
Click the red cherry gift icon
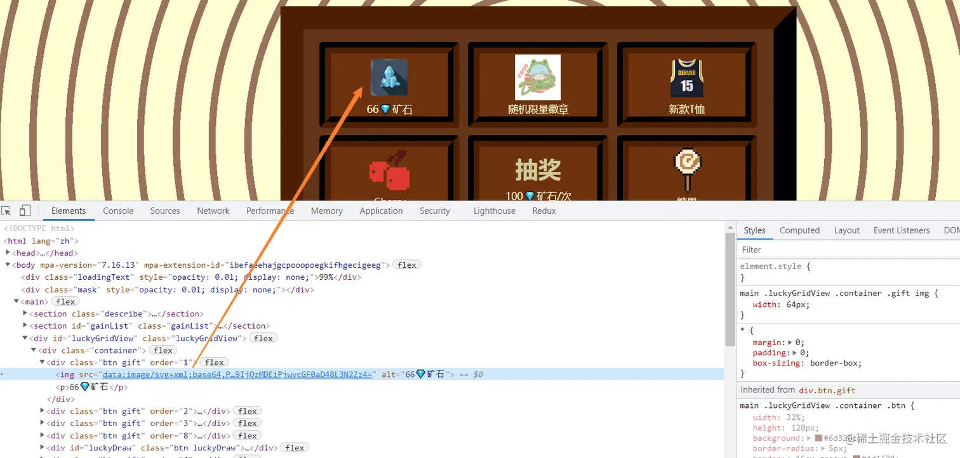(x=389, y=170)
